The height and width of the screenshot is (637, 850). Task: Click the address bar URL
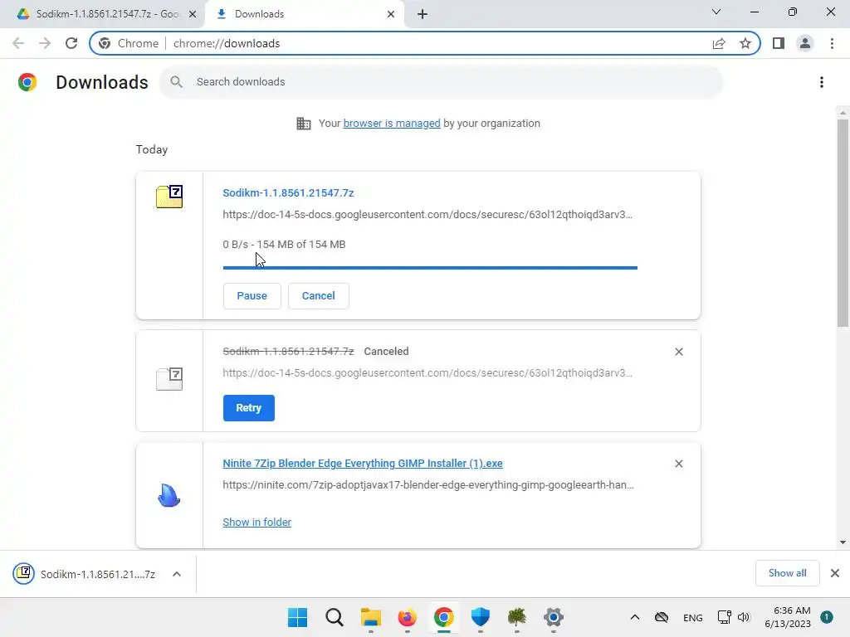click(x=227, y=43)
